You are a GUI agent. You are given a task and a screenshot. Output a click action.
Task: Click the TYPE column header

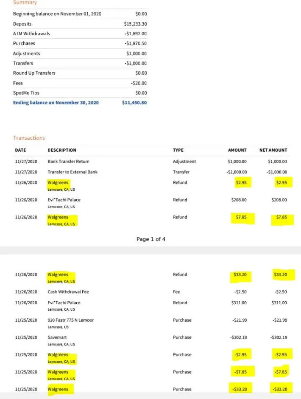(x=178, y=150)
